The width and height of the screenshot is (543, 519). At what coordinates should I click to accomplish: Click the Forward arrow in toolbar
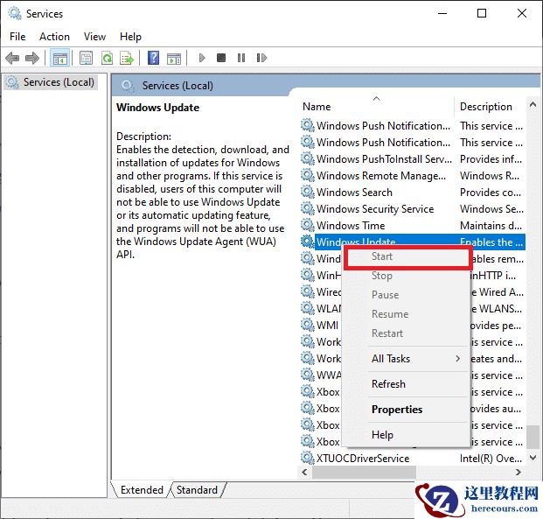pyautogui.click(x=32, y=58)
